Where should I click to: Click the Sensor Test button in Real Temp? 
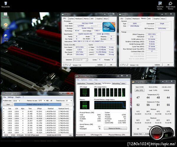click(x=138, y=134)
